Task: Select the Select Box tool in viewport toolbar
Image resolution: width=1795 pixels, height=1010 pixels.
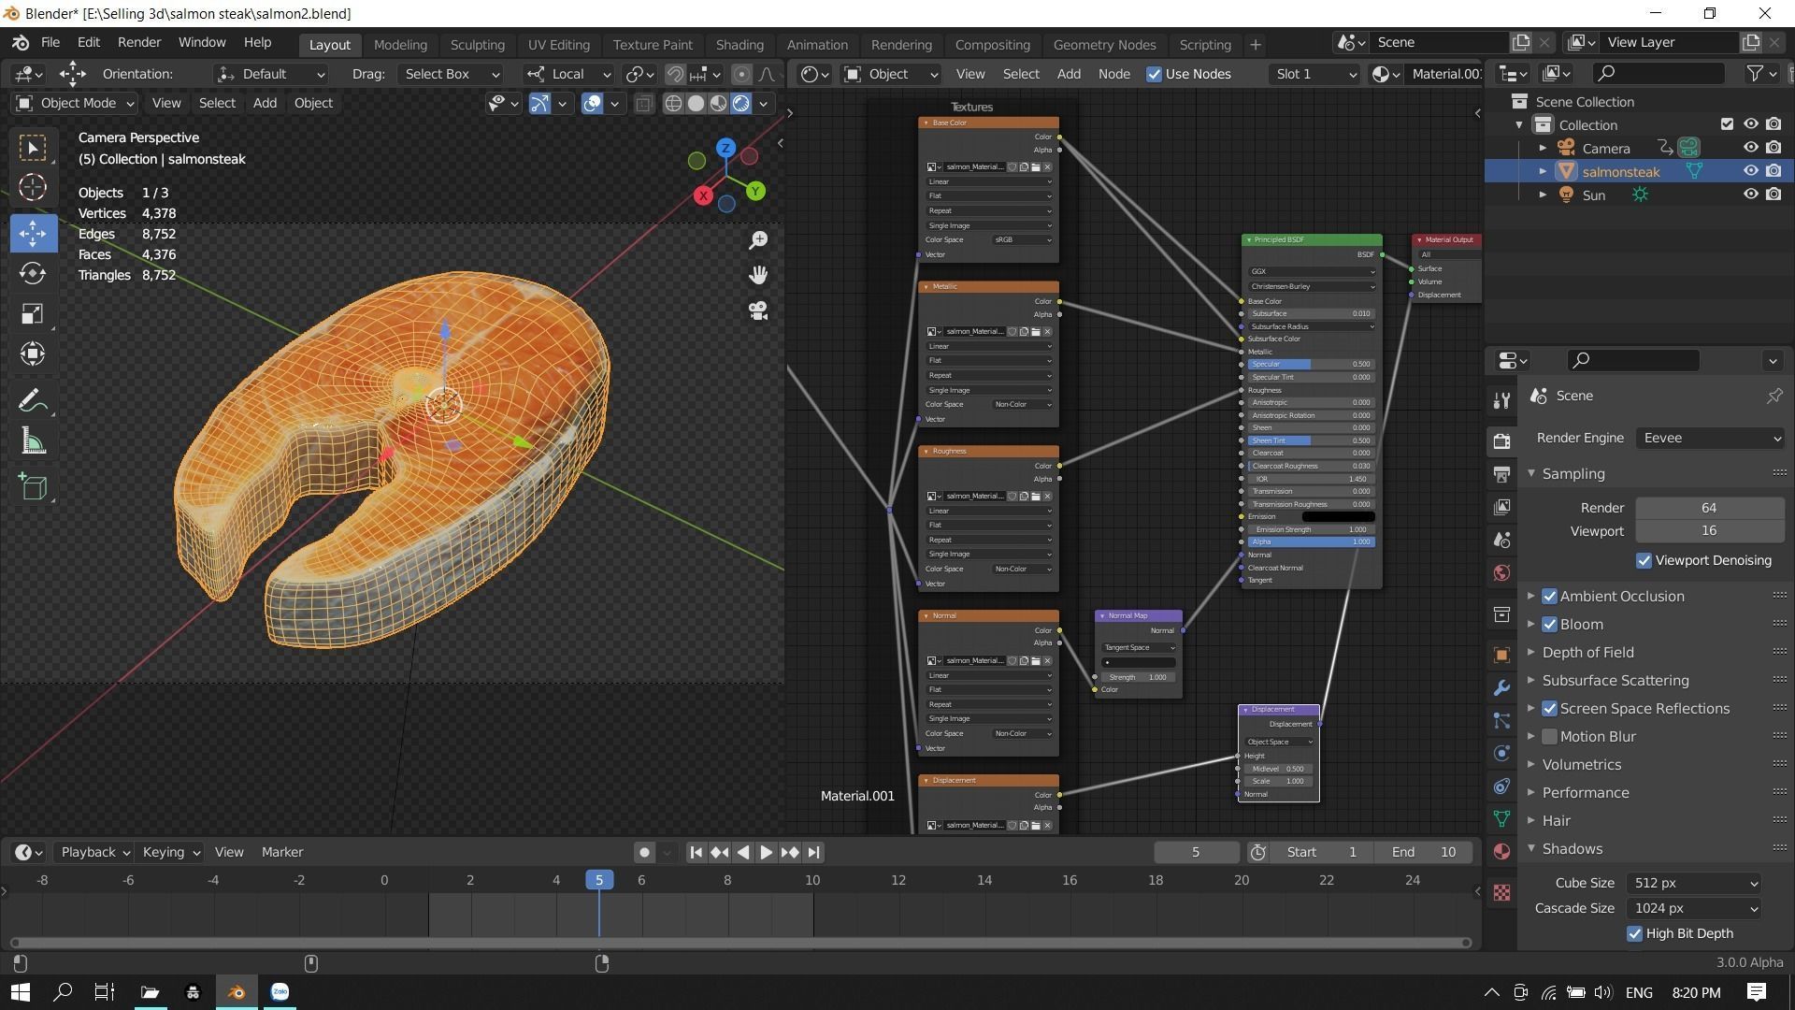Action: click(33, 148)
